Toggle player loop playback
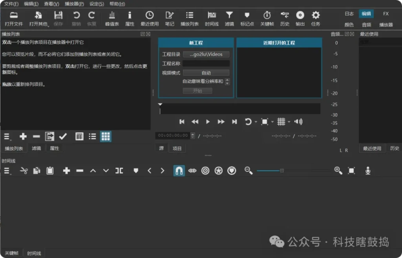Screen dimensions: 402x258 pos(248,122)
